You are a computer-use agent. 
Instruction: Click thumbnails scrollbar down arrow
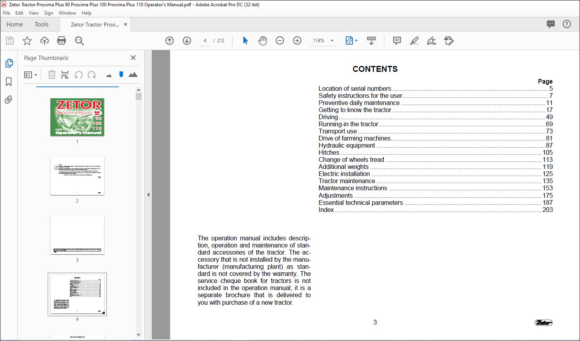pyautogui.click(x=138, y=335)
